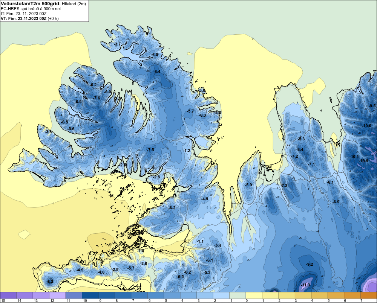Image resolution: width=377 pixels, height=303 pixels.
Task: Click the -6.3 temperature value on map
Action: (203, 115)
